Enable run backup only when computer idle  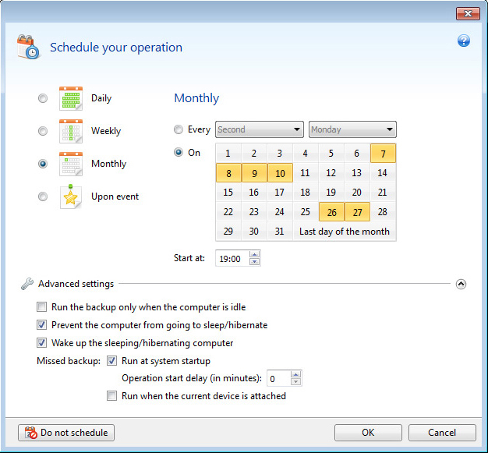click(x=42, y=307)
